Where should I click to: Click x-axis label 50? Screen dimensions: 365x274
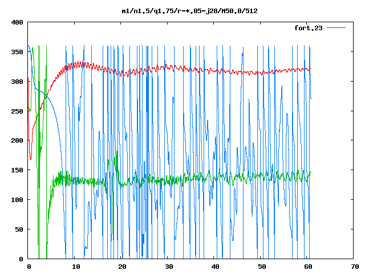click(262, 267)
